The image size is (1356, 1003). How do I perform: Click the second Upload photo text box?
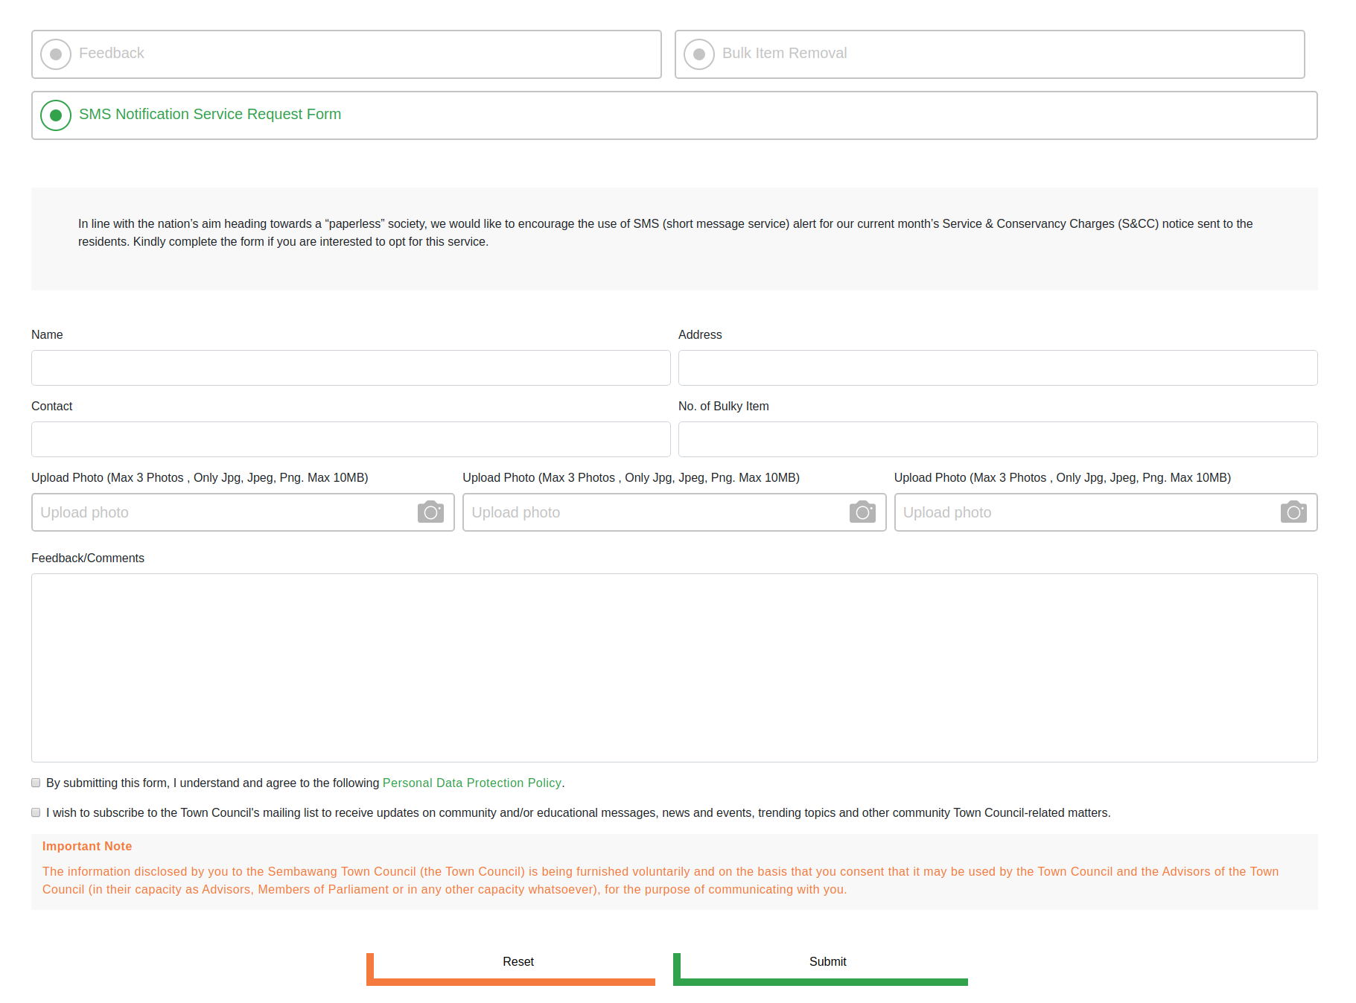(x=655, y=512)
